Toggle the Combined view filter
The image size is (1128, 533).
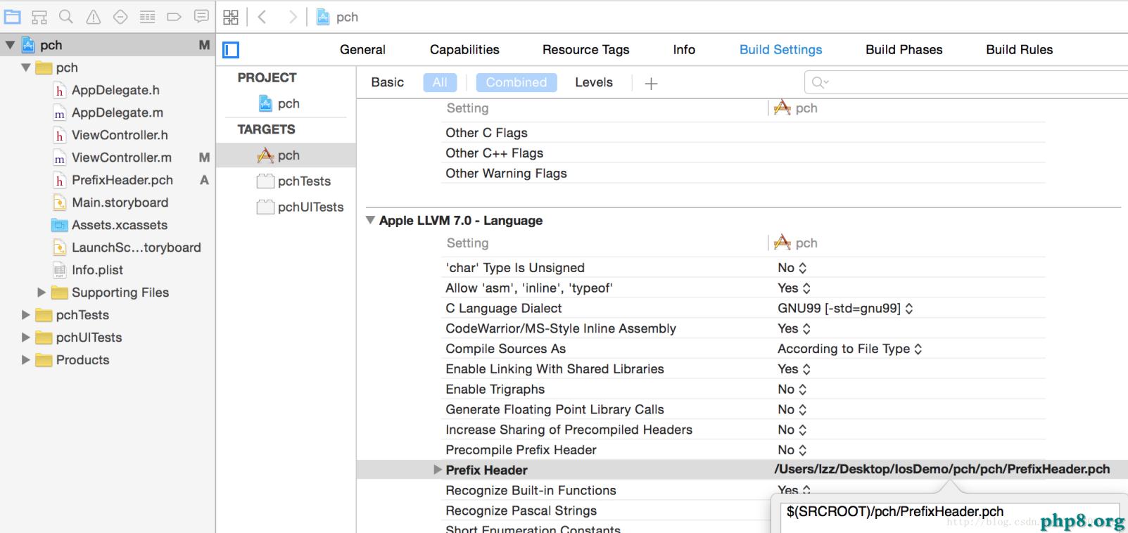point(516,82)
